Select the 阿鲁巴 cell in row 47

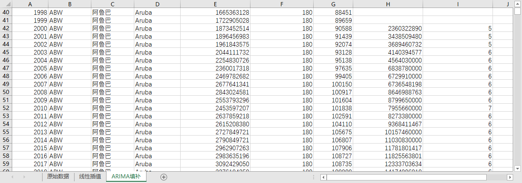[x=112, y=68]
